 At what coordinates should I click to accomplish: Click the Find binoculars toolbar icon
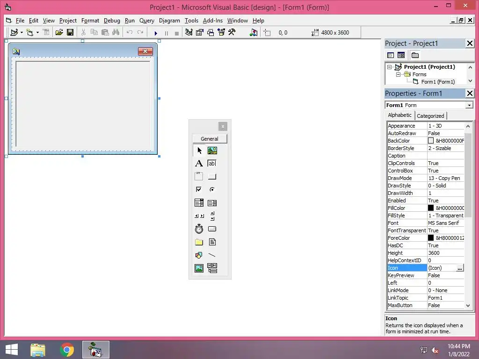tap(116, 32)
